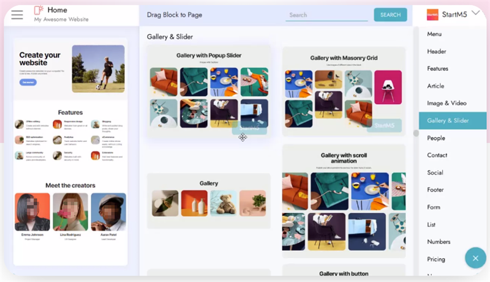
Task: Click the StartM5 theme logo icon
Action: click(432, 15)
